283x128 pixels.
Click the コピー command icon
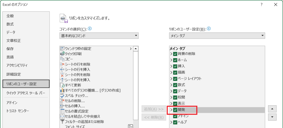tap(62, 59)
